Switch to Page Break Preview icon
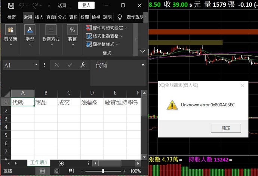The height and width of the screenshot is (176, 258). point(71,171)
